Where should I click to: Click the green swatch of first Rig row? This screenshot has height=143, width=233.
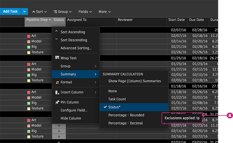(29, 47)
